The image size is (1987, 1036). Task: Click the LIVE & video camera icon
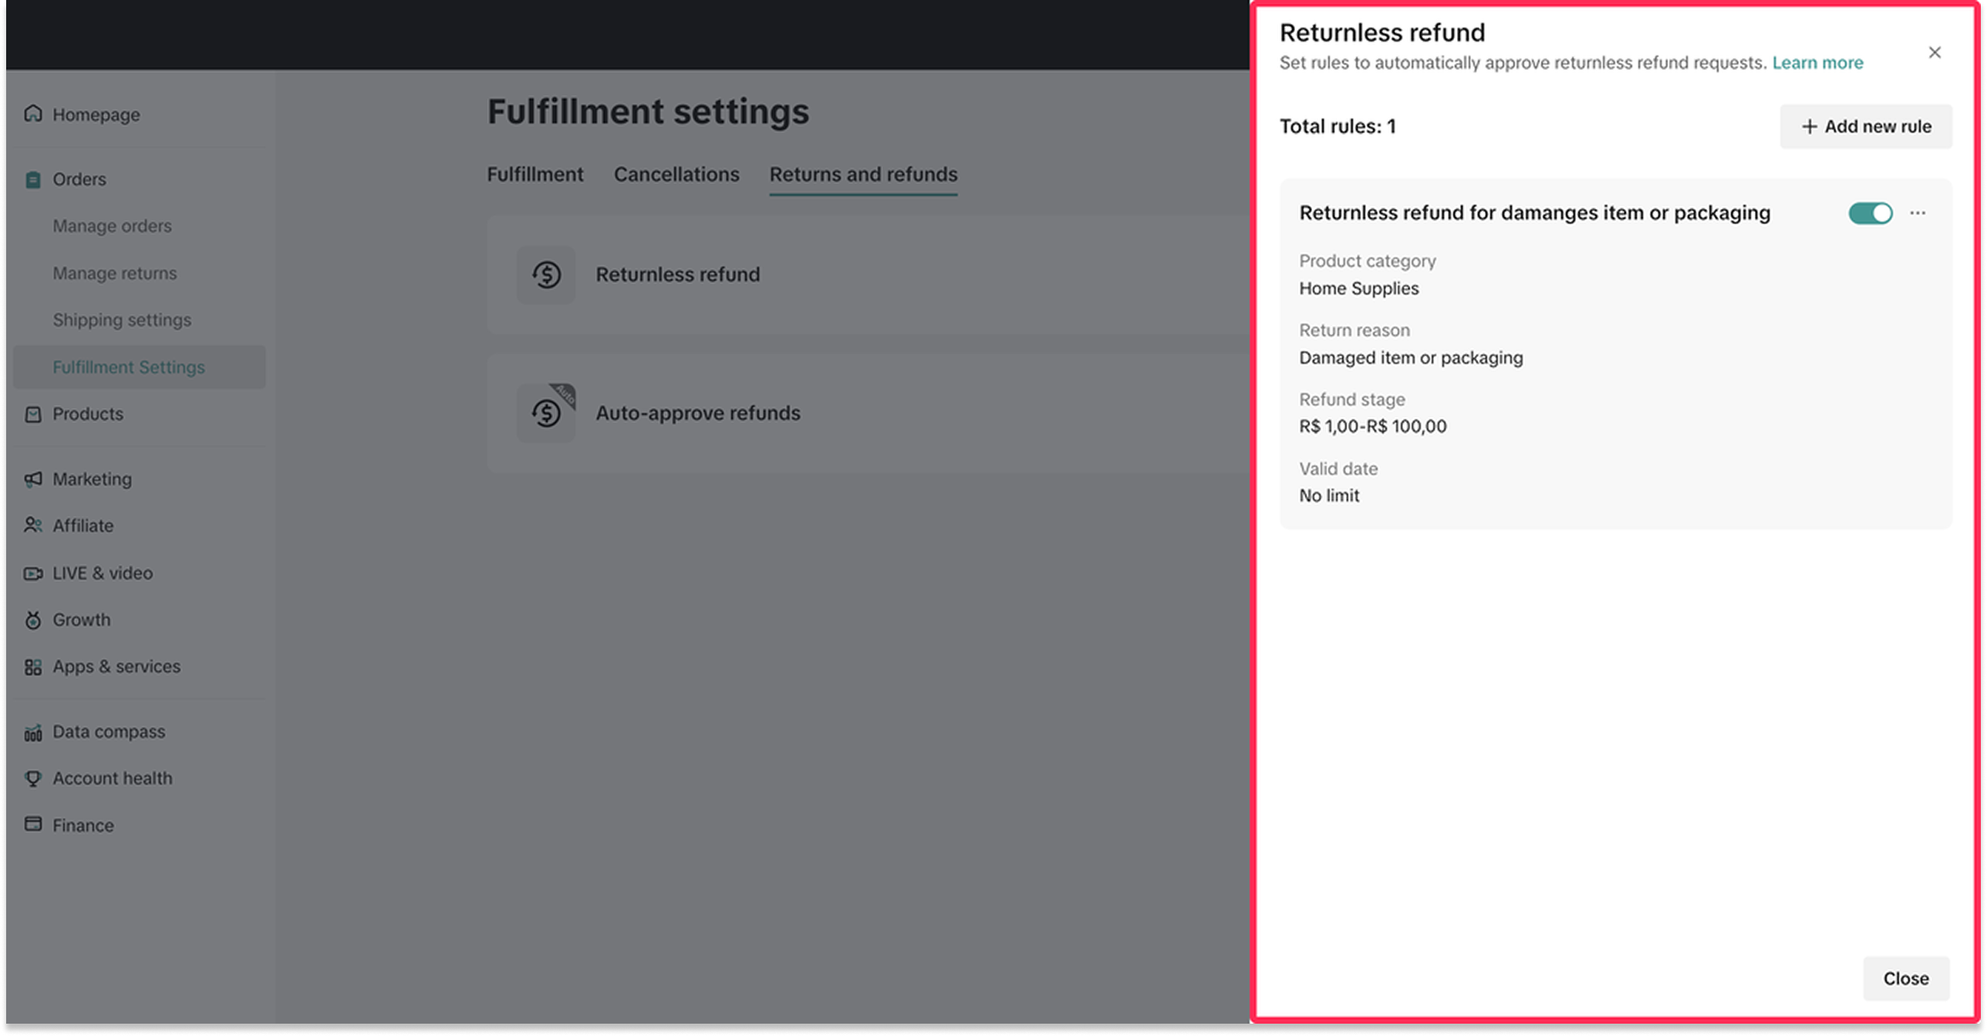point(33,573)
